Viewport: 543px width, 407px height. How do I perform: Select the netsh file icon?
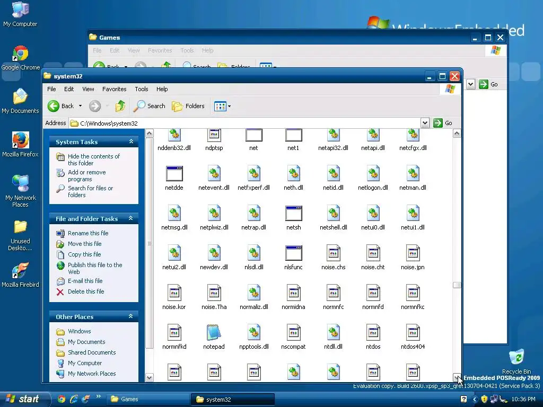[293, 213]
